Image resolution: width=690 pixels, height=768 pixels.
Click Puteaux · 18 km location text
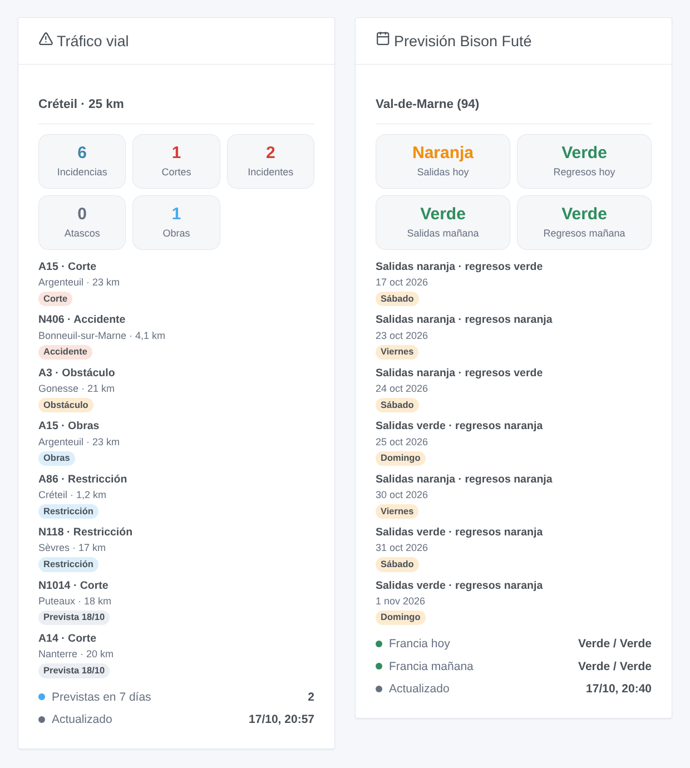(x=75, y=601)
